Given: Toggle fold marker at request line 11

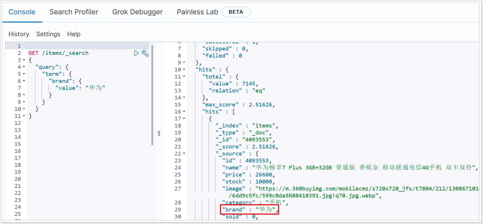Looking at the screenshot, I should [x=24, y=116].
